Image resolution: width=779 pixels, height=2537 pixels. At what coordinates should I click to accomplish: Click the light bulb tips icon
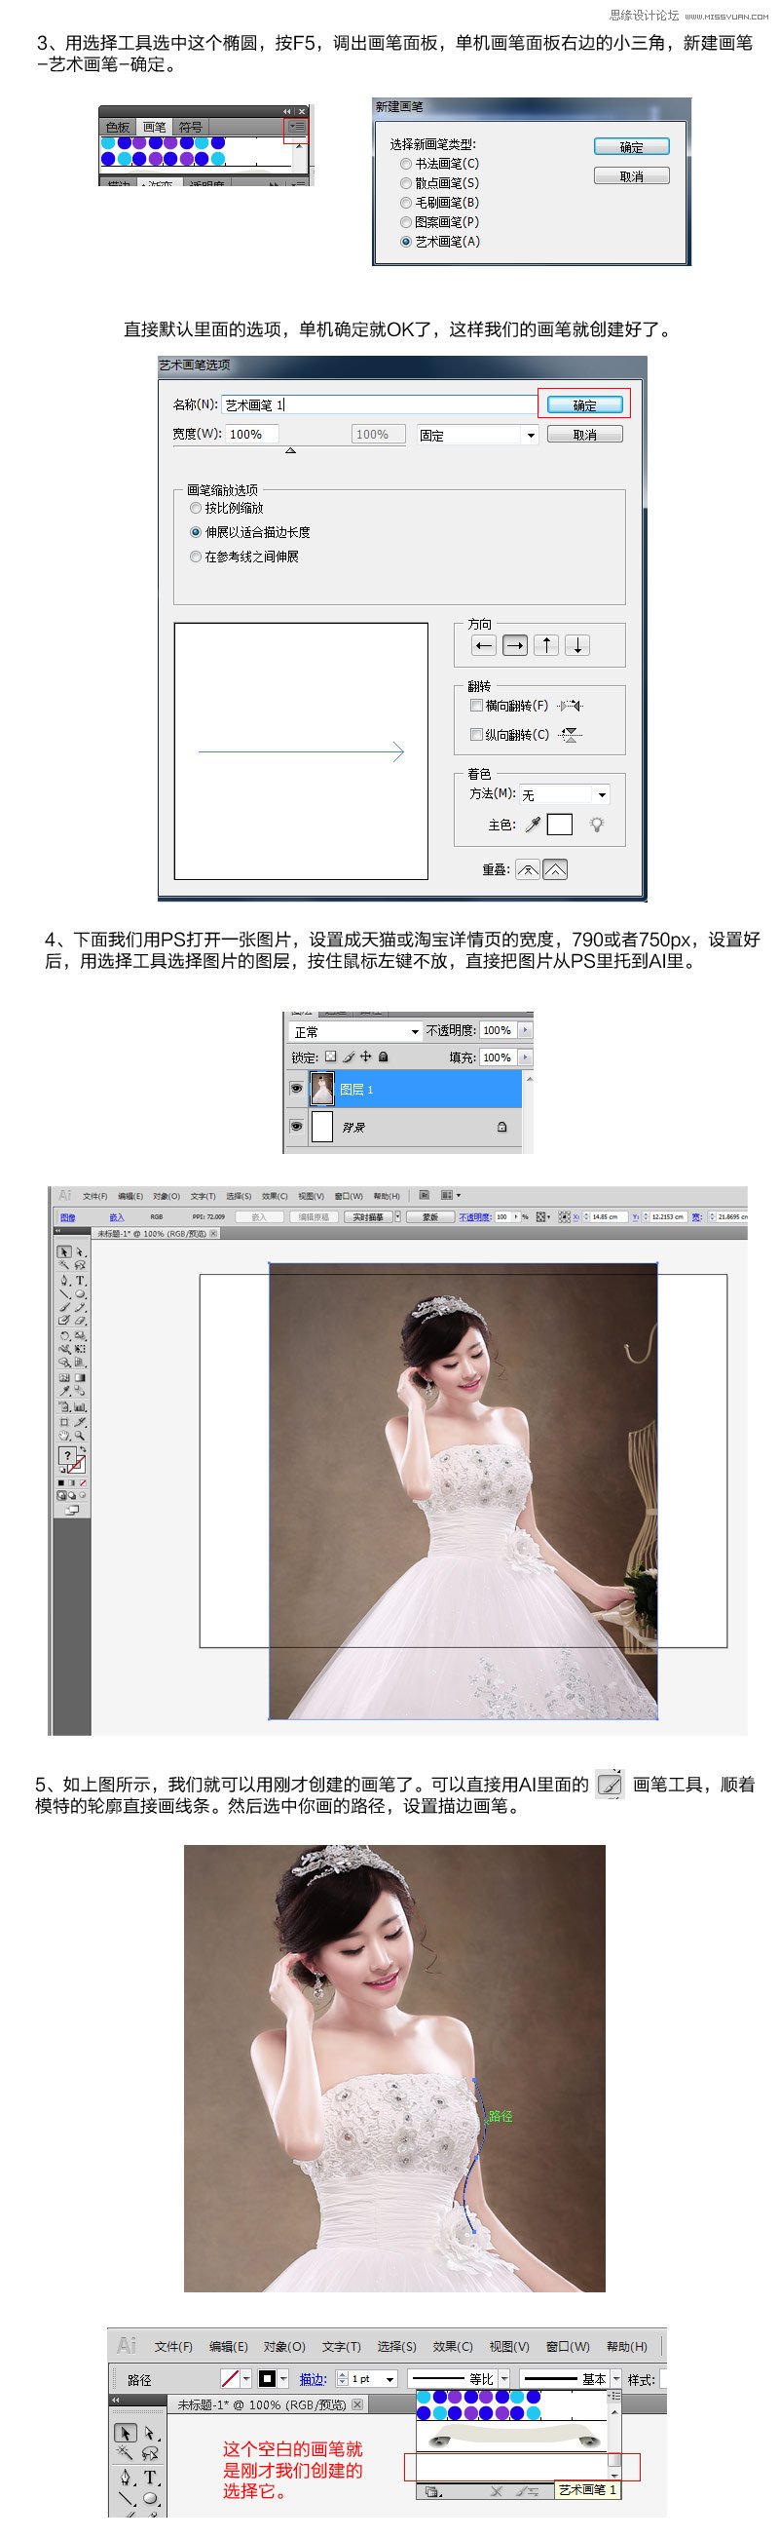(x=596, y=825)
